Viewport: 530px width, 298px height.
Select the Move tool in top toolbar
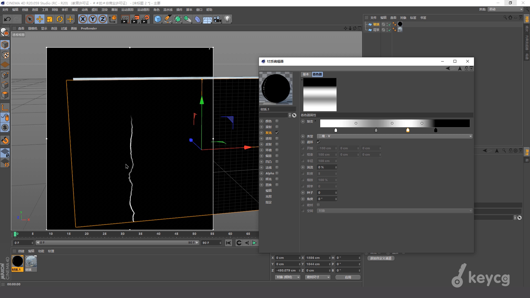[40, 19]
